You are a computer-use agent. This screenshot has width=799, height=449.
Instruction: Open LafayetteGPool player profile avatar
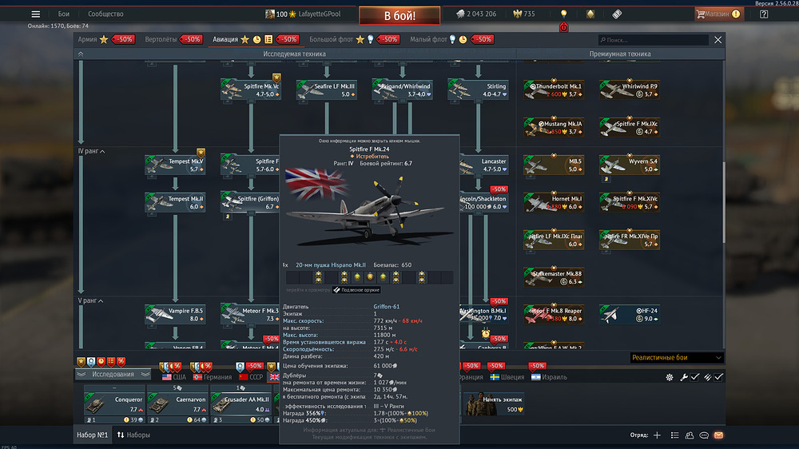(269, 14)
